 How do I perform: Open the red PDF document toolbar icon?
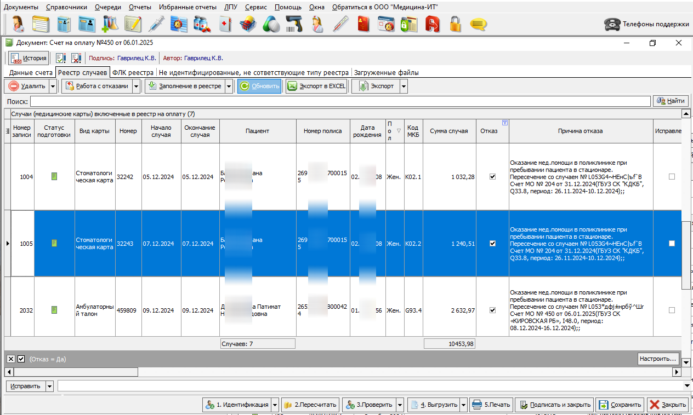click(433, 24)
